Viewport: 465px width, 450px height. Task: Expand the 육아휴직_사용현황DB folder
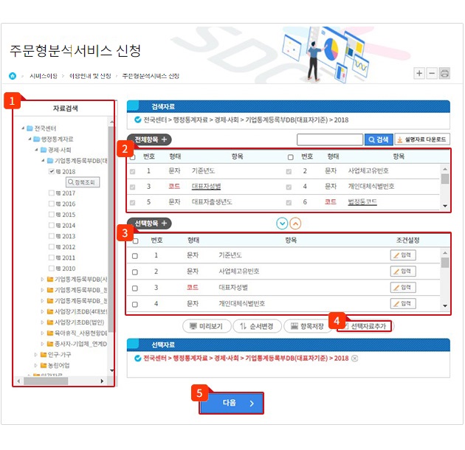pyautogui.click(x=42, y=333)
